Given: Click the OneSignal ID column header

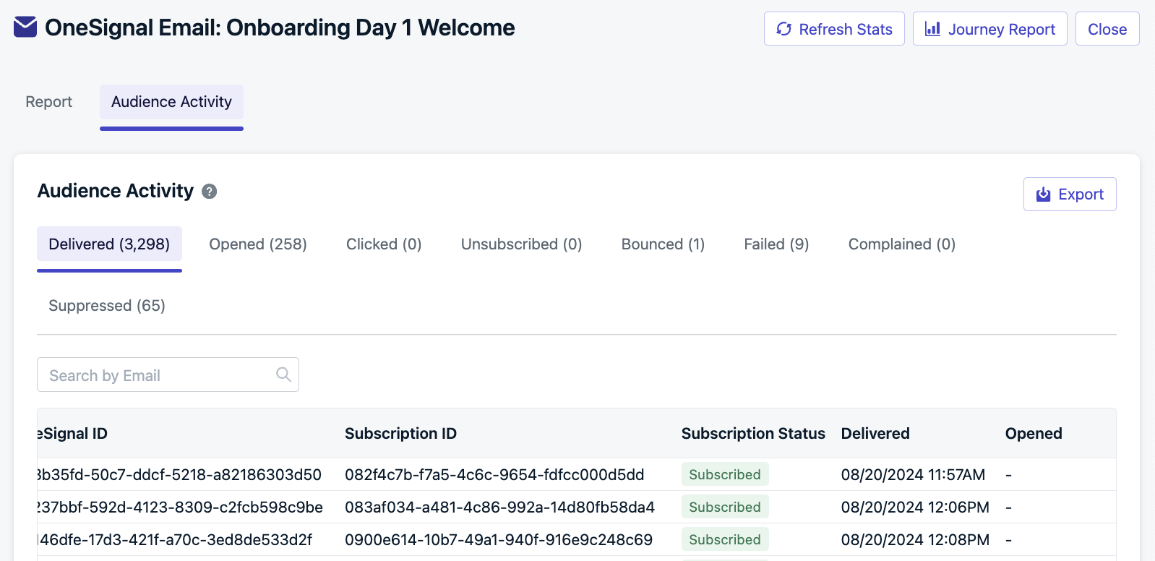Looking at the screenshot, I should coord(72,434).
